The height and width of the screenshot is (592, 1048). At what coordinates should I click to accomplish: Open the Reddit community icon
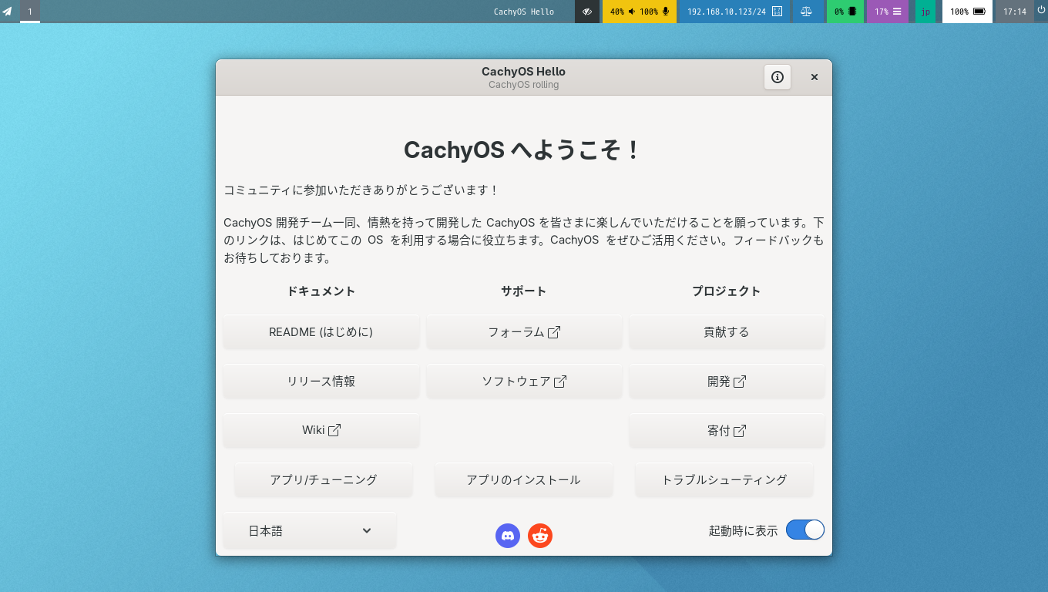click(540, 535)
